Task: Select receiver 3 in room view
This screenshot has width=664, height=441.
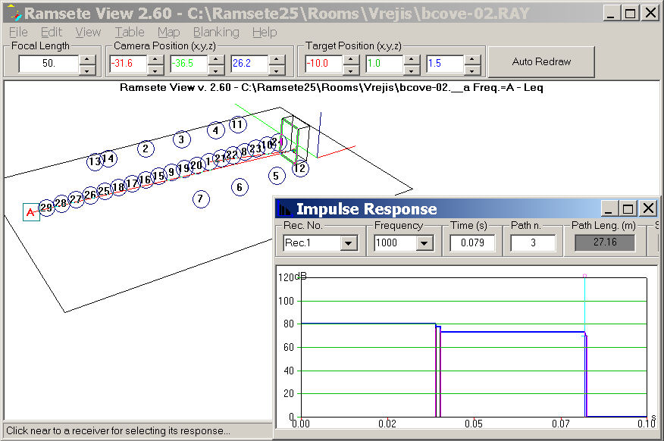Action: pos(182,139)
